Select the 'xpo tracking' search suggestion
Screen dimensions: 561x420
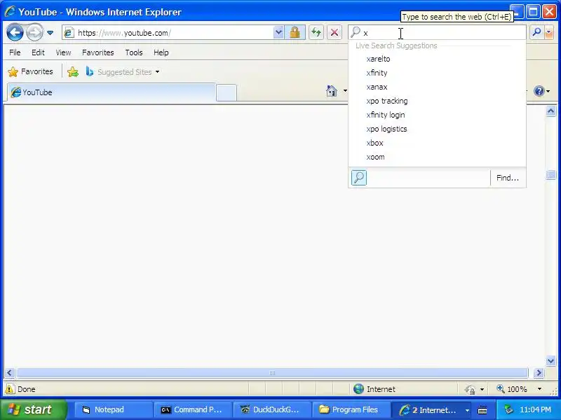point(437,101)
